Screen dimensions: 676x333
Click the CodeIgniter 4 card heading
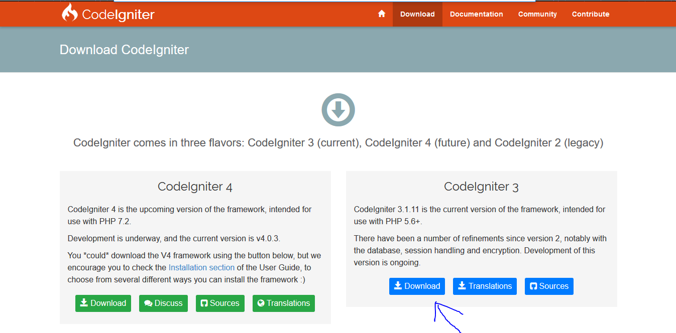coord(195,187)
